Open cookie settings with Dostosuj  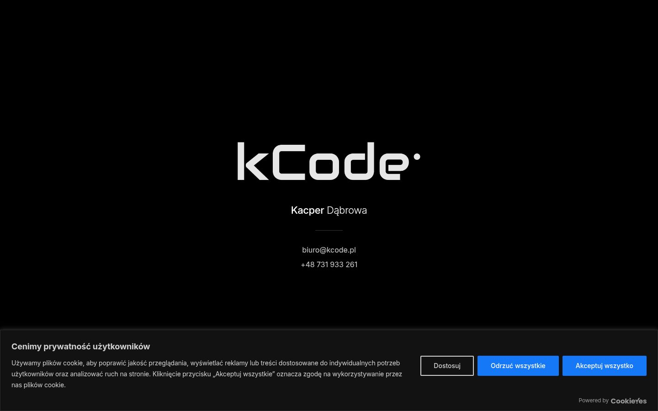447,366
